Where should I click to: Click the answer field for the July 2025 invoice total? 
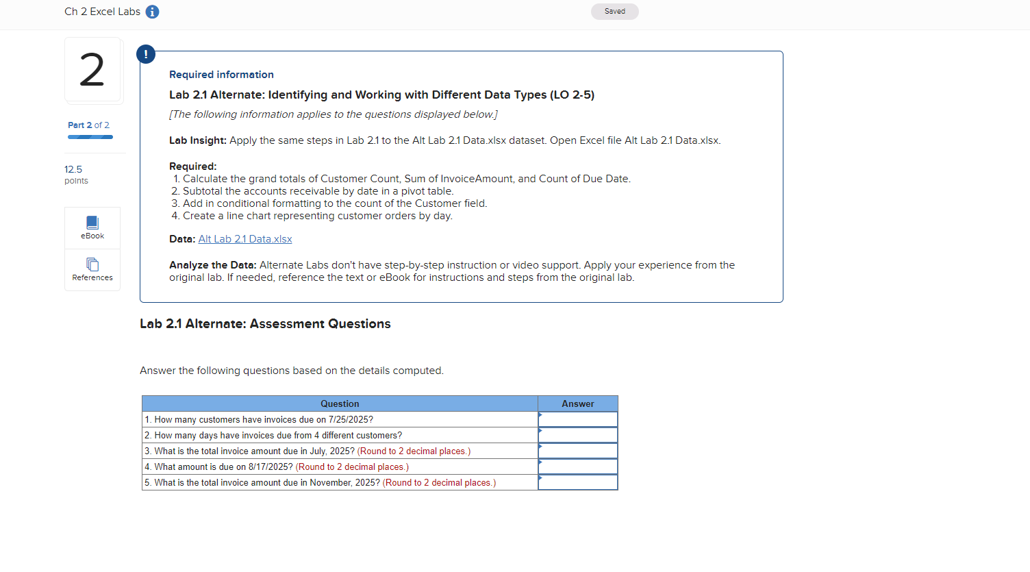click(577, 451)
